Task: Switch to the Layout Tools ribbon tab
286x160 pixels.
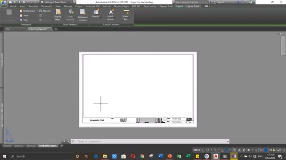Action: [193, 6]
